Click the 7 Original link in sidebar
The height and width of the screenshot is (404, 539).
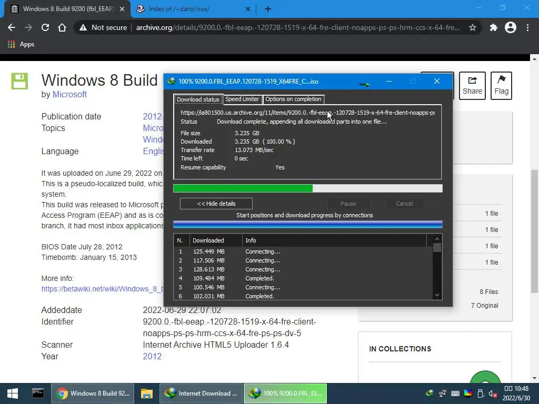click(x=484, y=306)
